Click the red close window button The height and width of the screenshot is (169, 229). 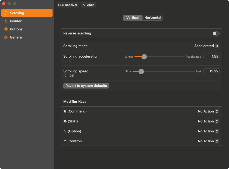[4, 4]
